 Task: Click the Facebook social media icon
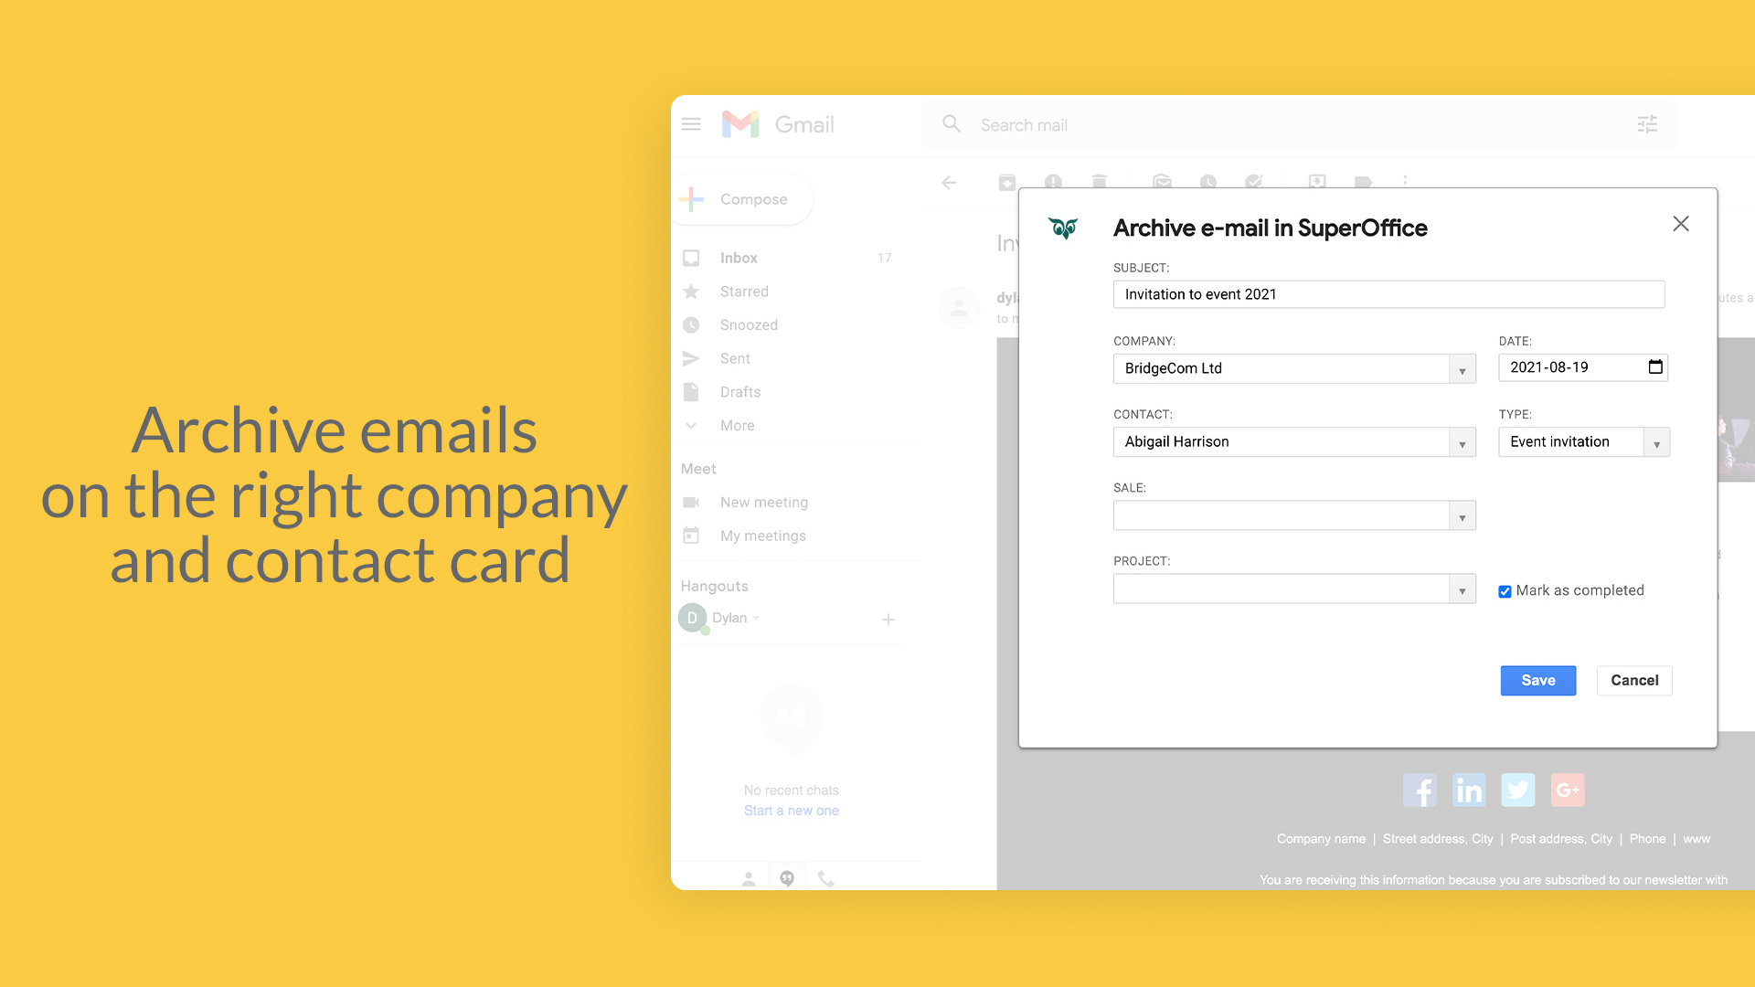[x=1420, y=790]
